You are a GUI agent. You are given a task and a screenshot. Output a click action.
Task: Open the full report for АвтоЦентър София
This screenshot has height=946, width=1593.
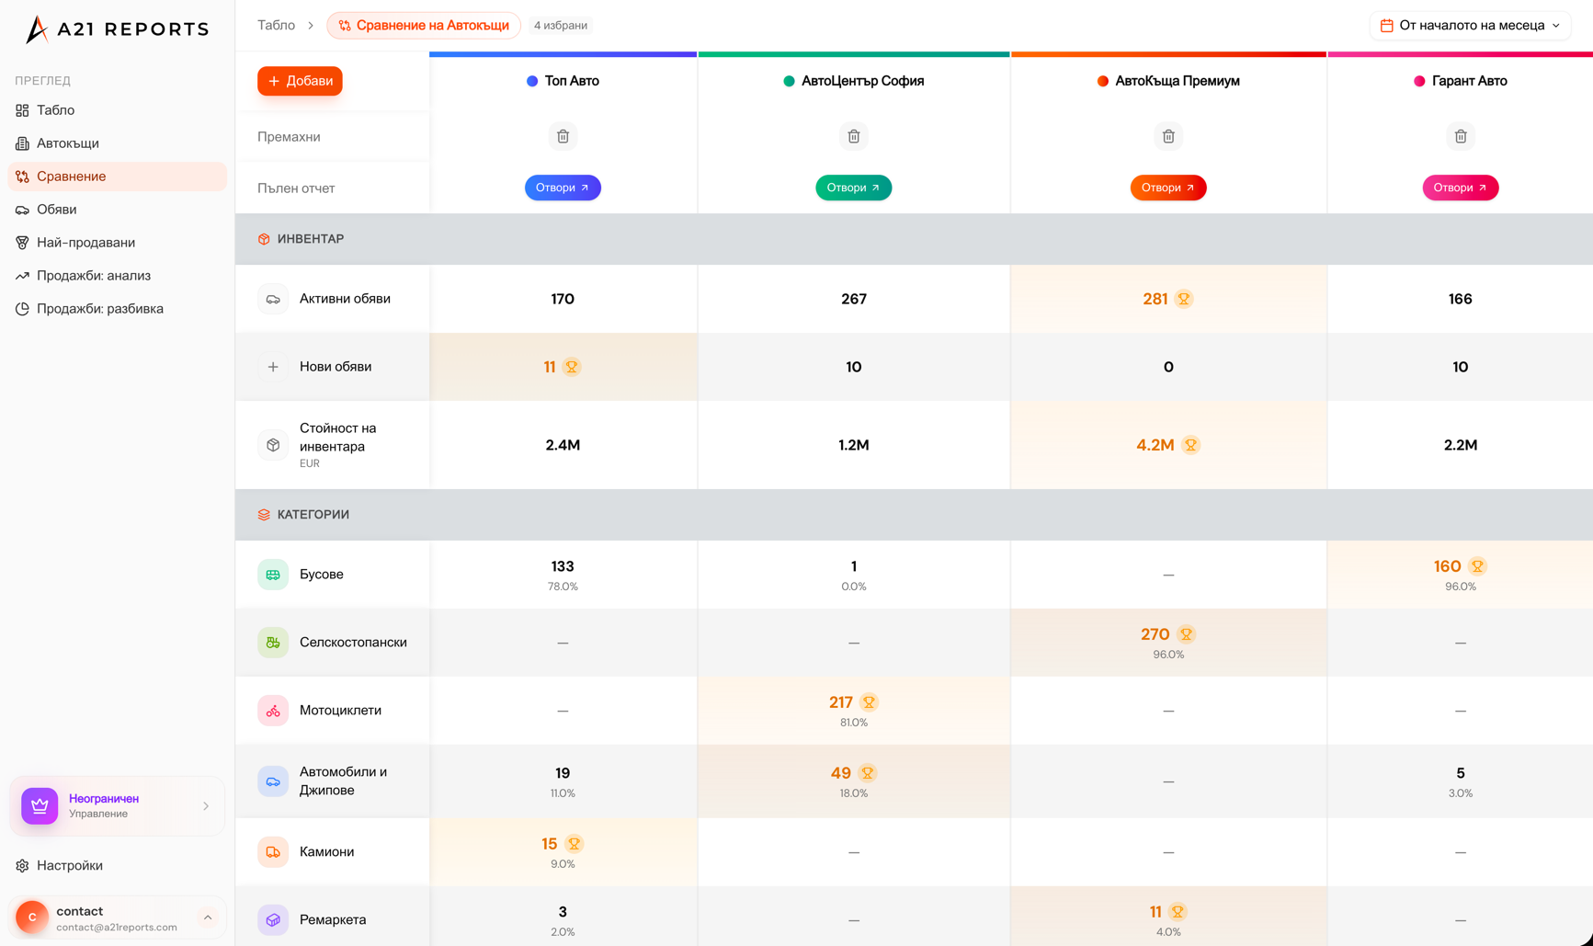click(853, 187)
